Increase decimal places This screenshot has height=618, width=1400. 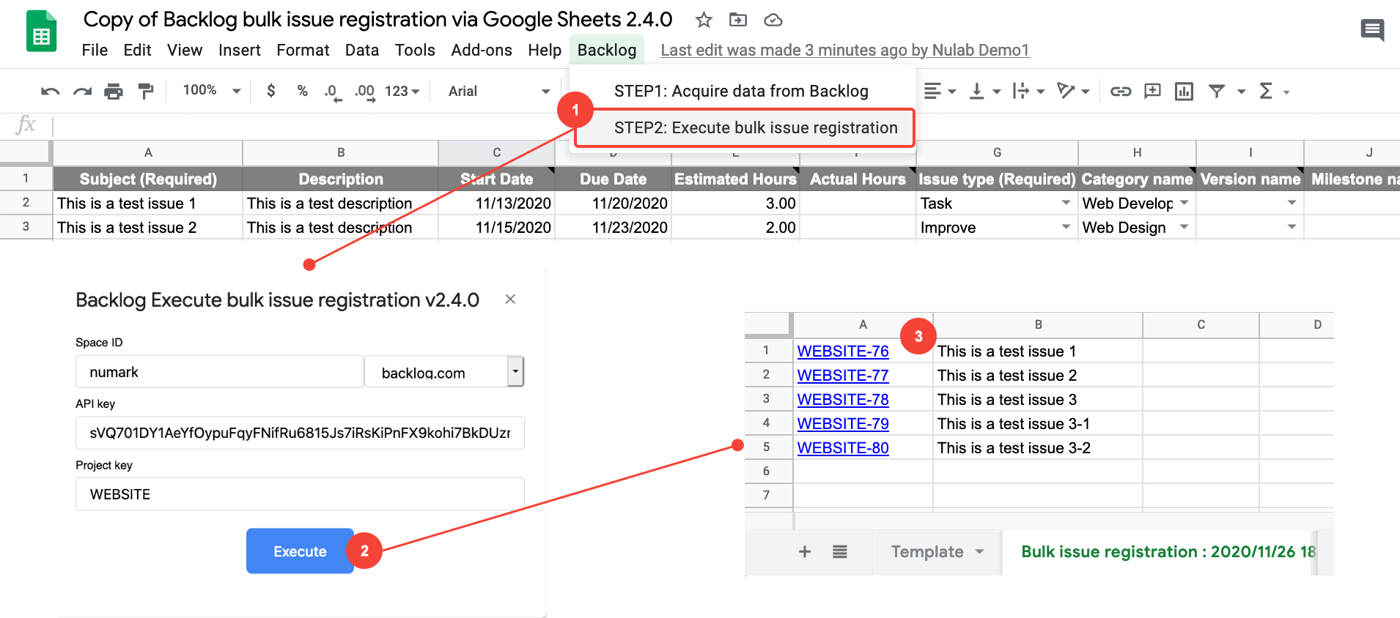point(365,92)
